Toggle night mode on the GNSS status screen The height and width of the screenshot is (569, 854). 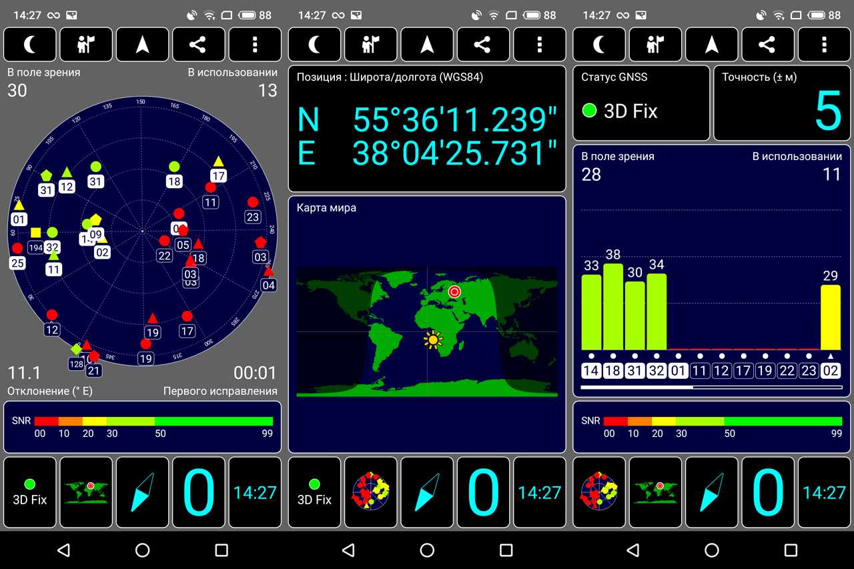tap(599, 45)
